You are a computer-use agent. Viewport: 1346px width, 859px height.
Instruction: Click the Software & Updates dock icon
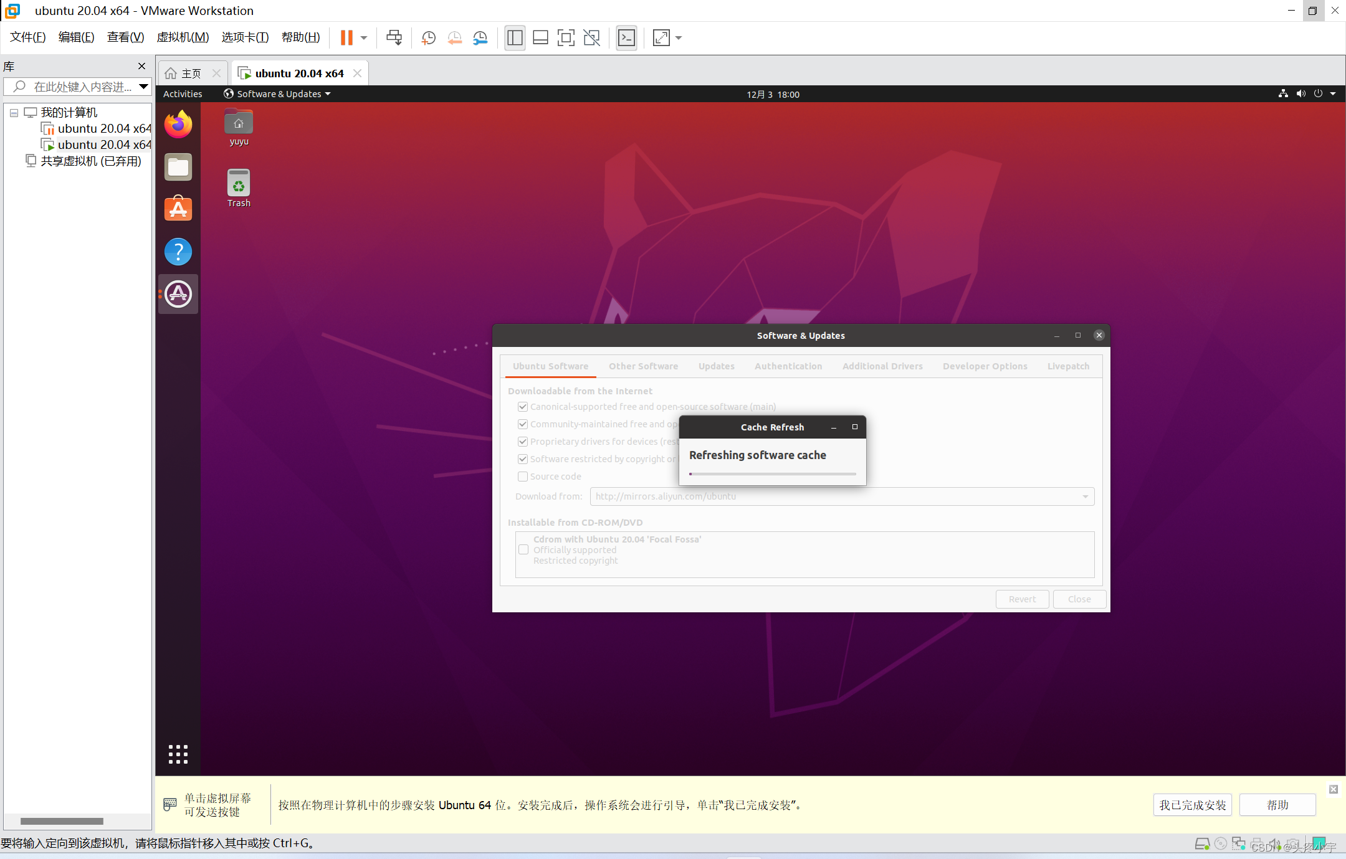coord(178,294)
